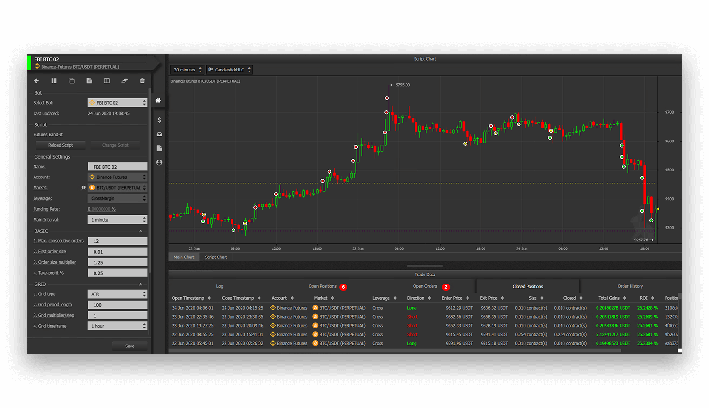Edit the Grid multiplier/step field
This screenshot has height=408, width=709.
tap(118, 315)
